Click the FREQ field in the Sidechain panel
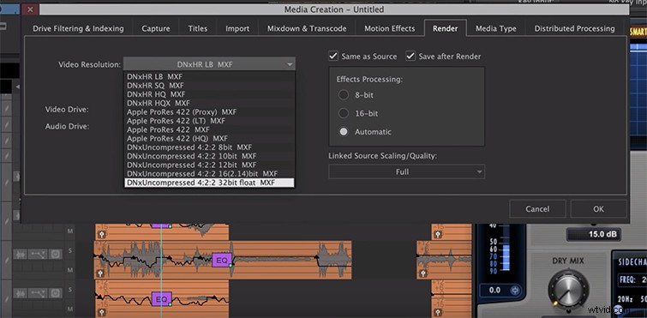Image resolution: width=647 pixels, height=318 pixels. click(632, 280)
